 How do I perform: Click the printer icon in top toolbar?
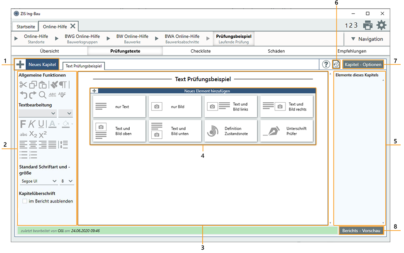pyautogui.click(x=368, y=25)
